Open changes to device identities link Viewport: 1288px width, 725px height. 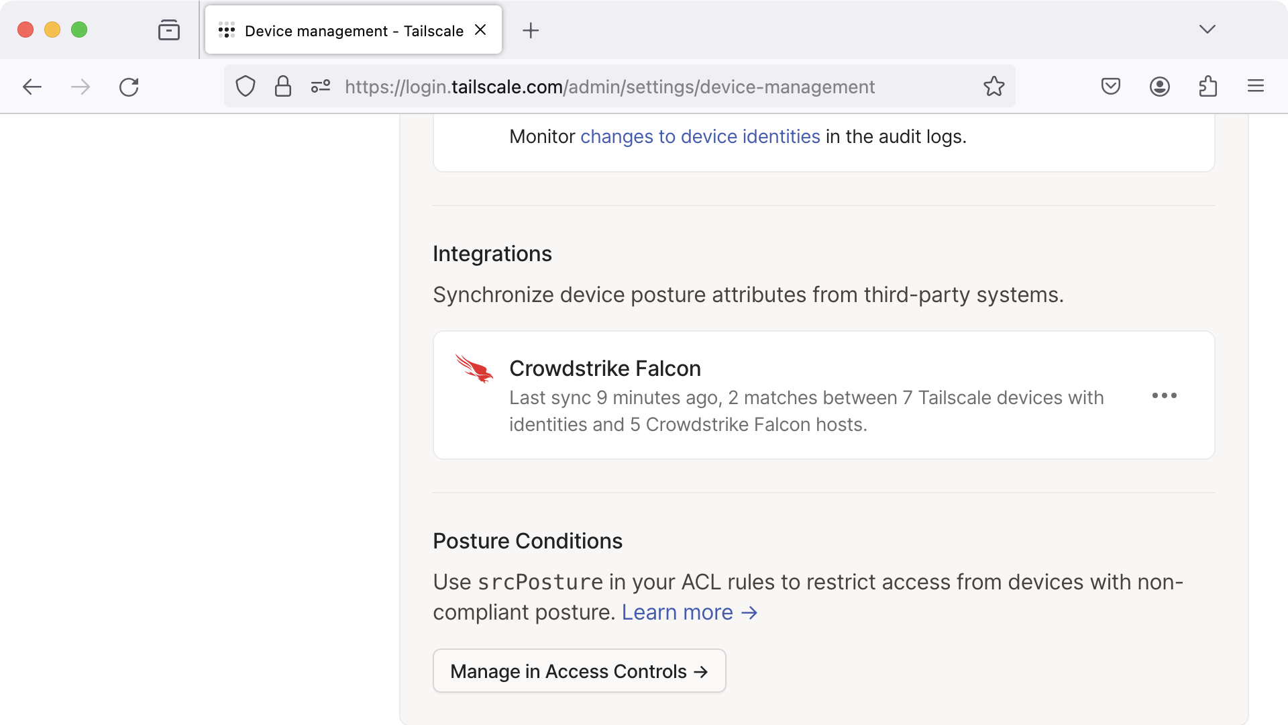(x=700, y=137)
